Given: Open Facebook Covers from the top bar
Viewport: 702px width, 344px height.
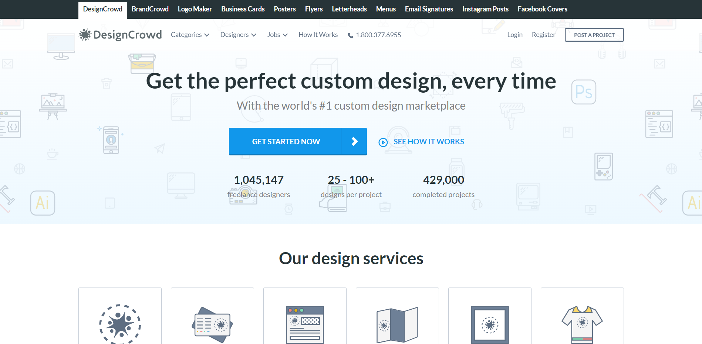Looking at the screenshot, I should click(543, 9).
